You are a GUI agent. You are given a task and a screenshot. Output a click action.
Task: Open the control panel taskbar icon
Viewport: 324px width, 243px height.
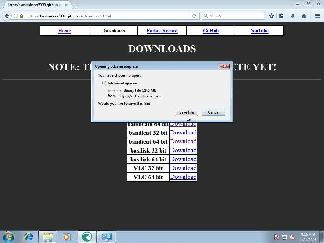107,237
